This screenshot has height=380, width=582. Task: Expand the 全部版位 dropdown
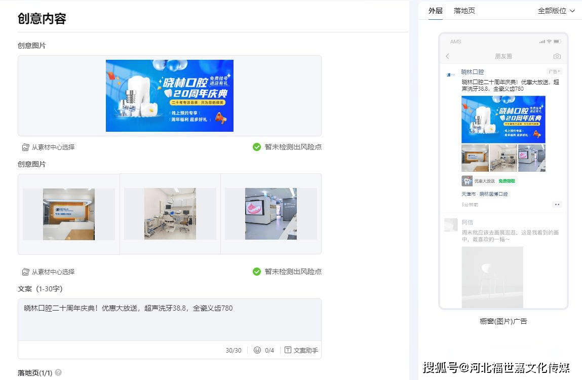pos(556,11)
